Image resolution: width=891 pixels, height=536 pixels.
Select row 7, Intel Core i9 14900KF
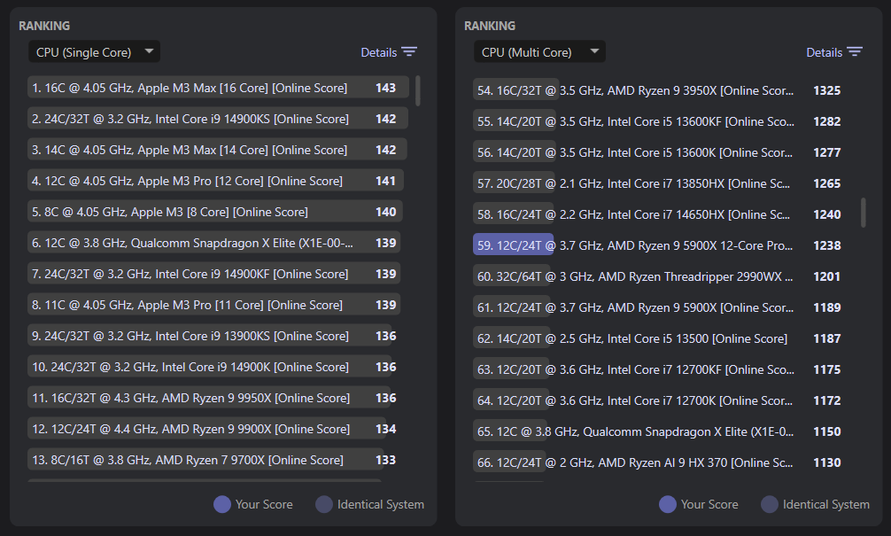[x=218, y=274]
